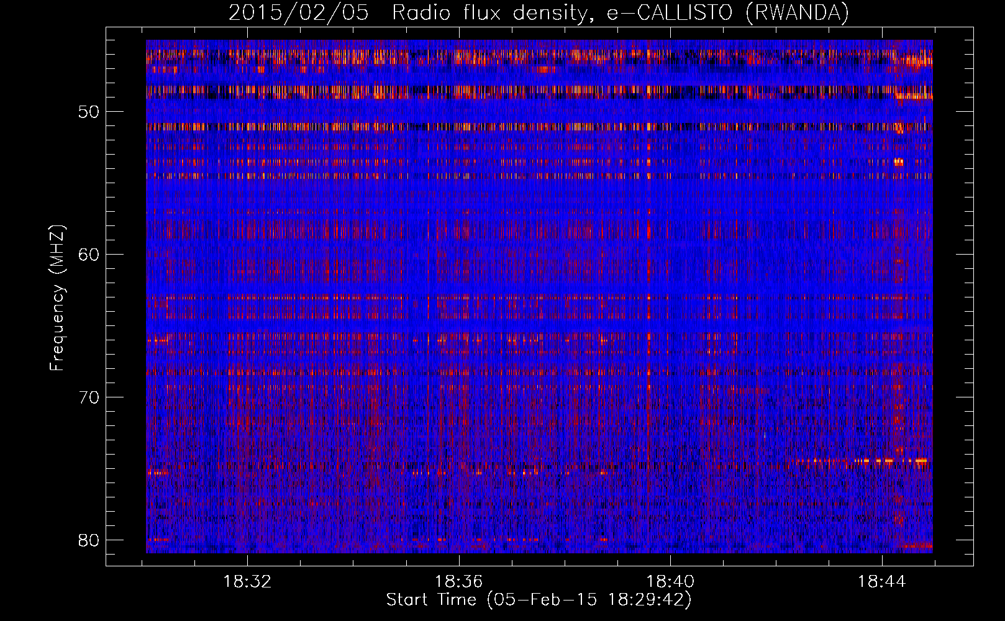Click the 50 MHz frequency label
The width and height of the screenshot is (1005, 621).
click(x=89, y=112)
